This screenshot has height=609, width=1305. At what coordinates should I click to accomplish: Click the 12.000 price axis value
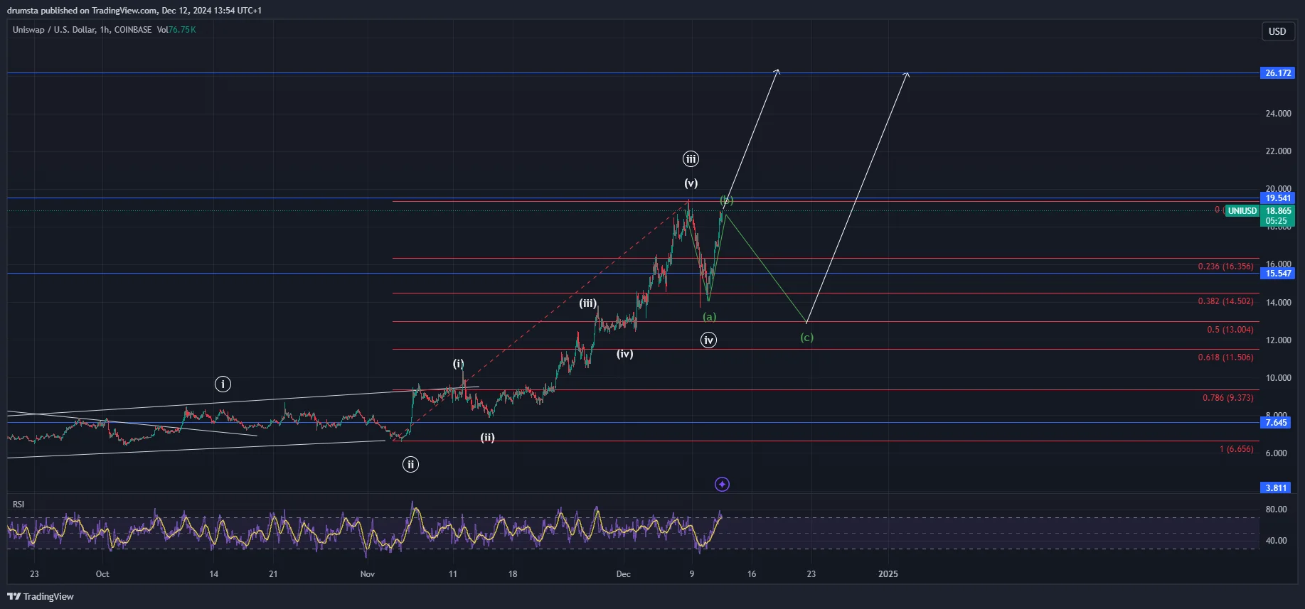coord(1278,340)
